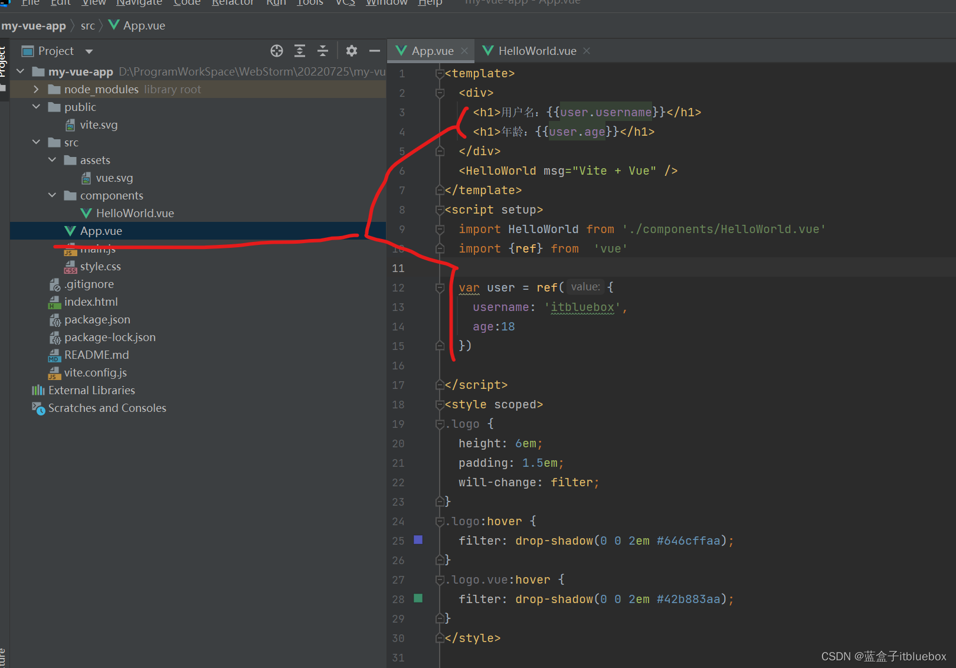Open the VCS menu
The height and width of the screenshot is (668, 956).
(x=345, y=3)
